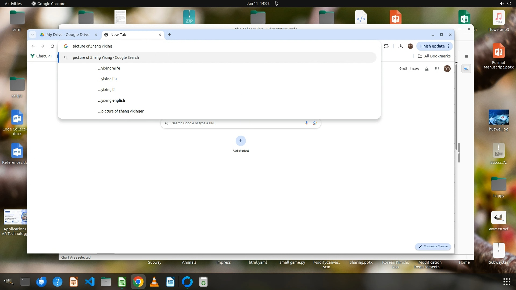The width and height of the screenshot is (516, 290).
Task: Select the 'yixing wife' suggestion
Action: pos(109,68)
